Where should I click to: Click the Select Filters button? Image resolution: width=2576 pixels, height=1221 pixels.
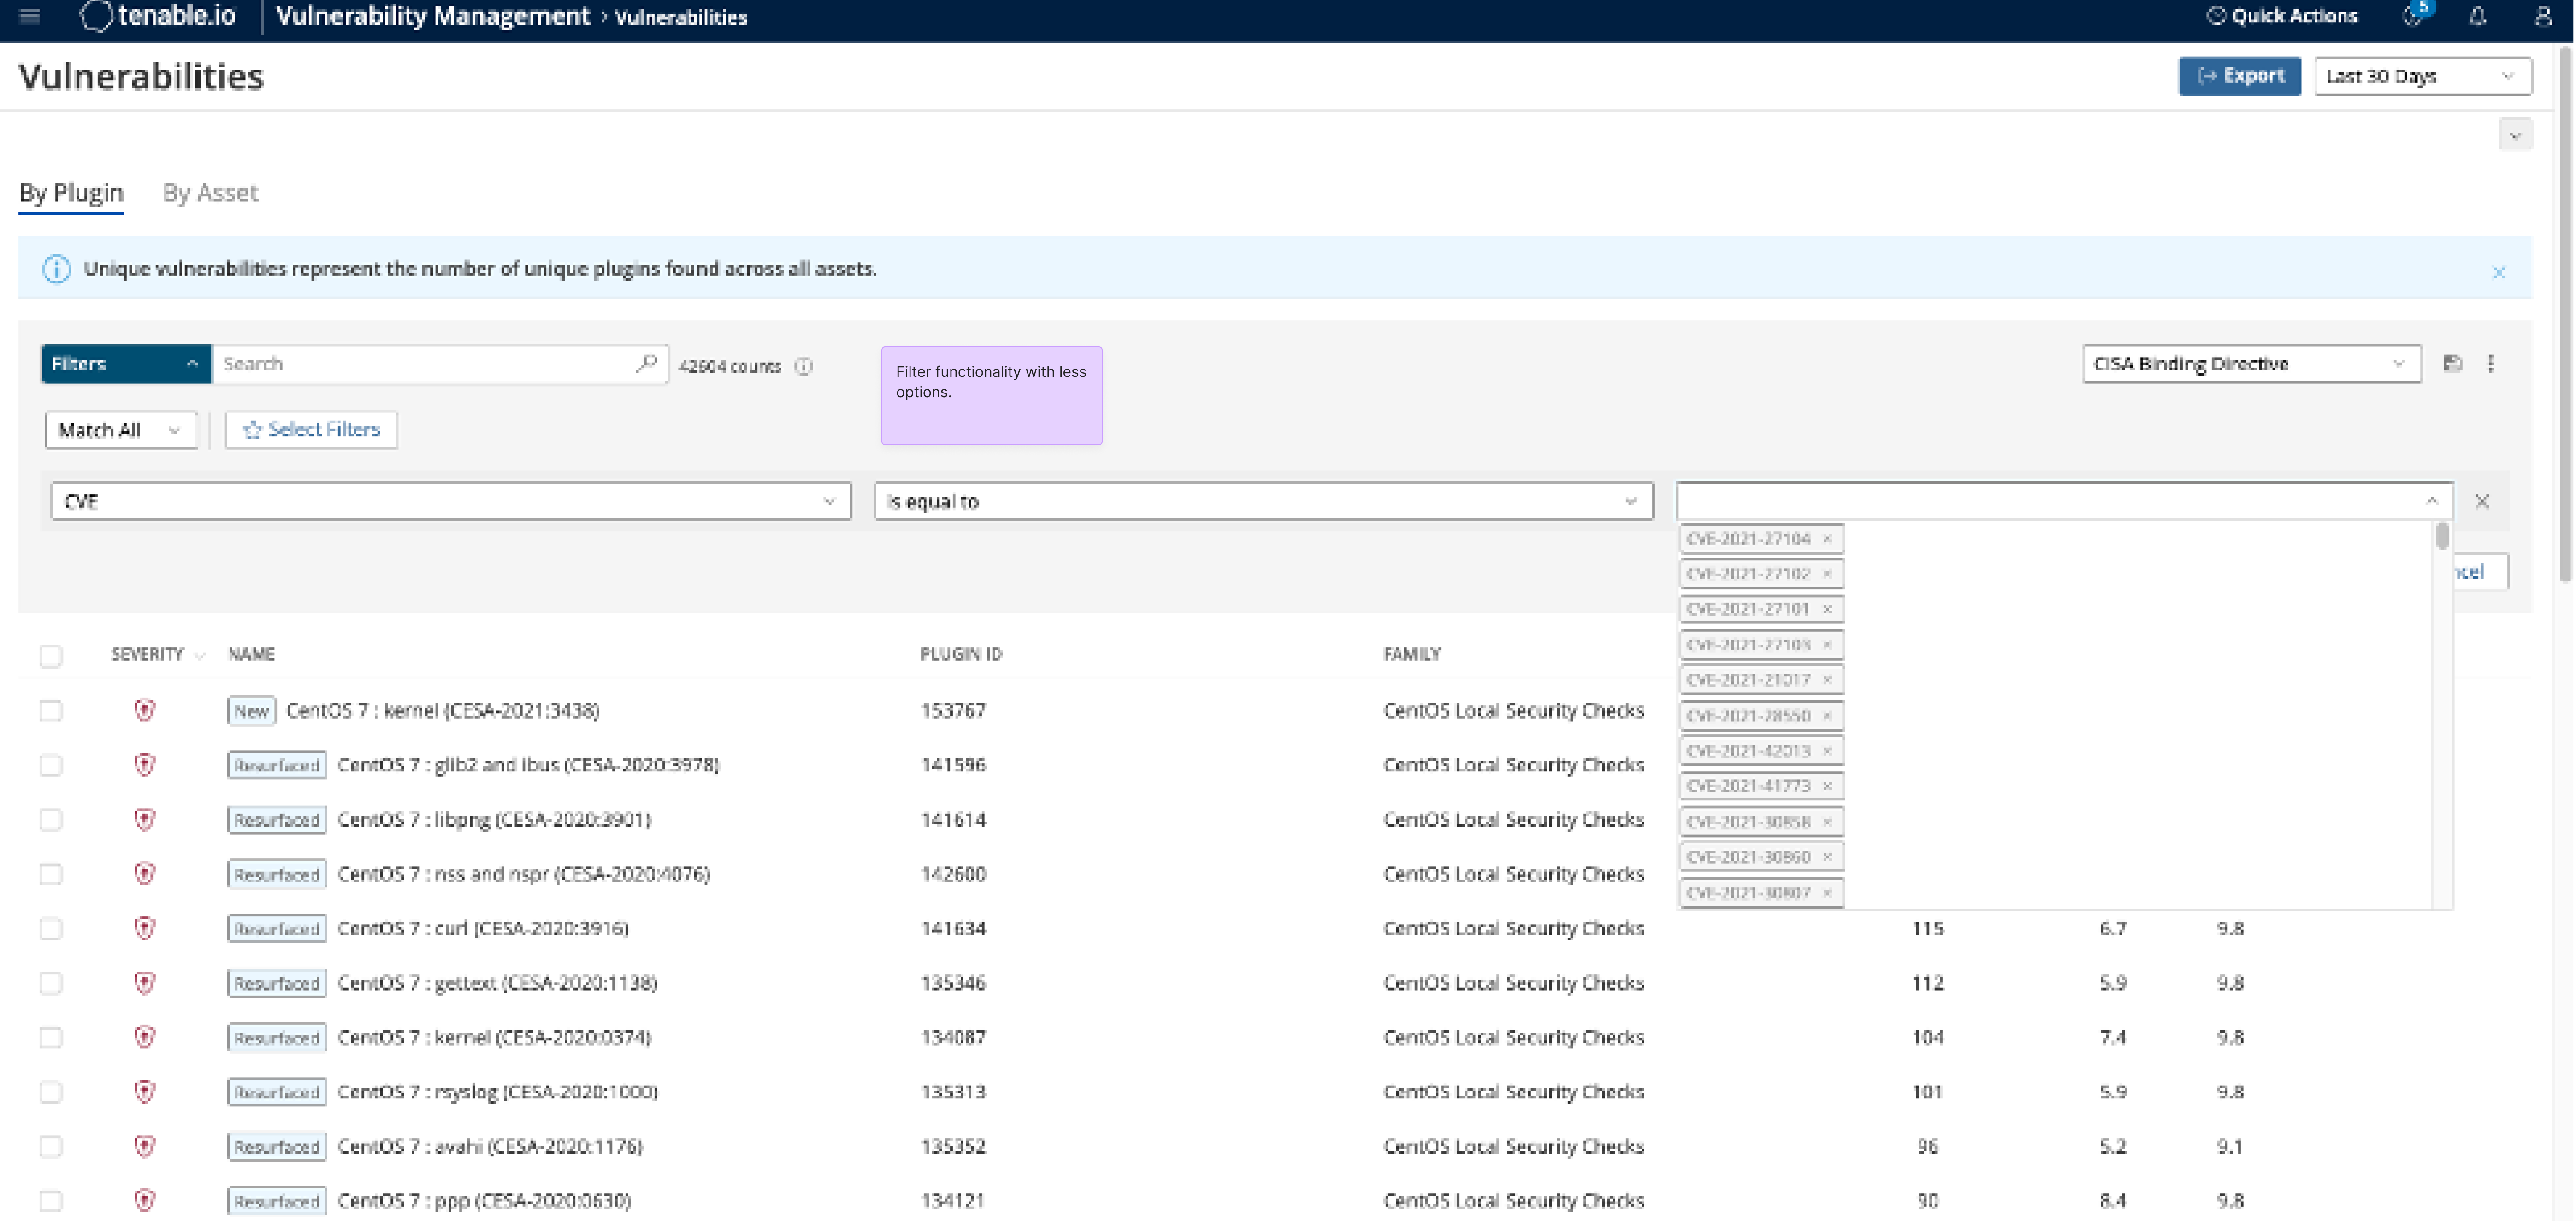click(311, 429)
